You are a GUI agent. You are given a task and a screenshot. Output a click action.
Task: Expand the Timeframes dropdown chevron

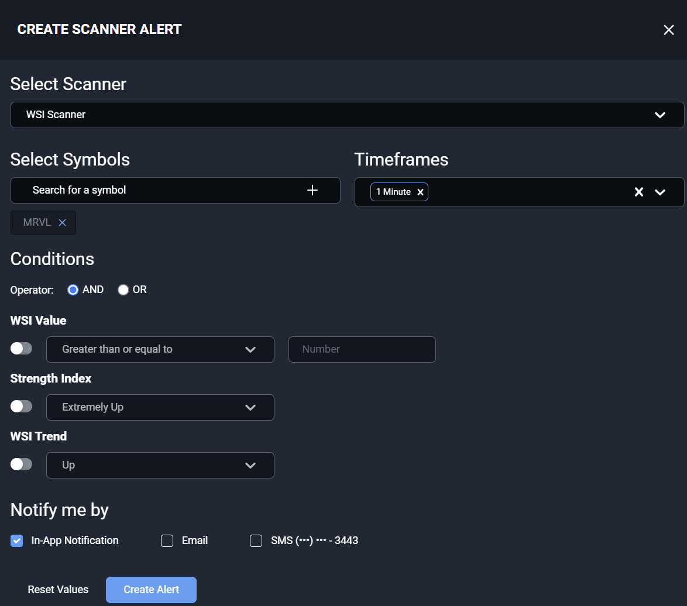click(660, 192)
